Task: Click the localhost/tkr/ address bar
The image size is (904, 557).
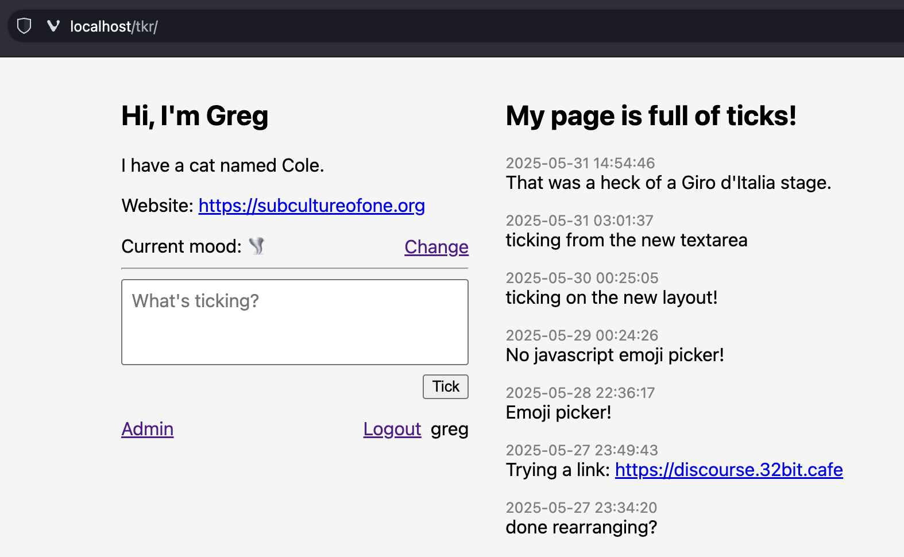Action: (114, 26)
